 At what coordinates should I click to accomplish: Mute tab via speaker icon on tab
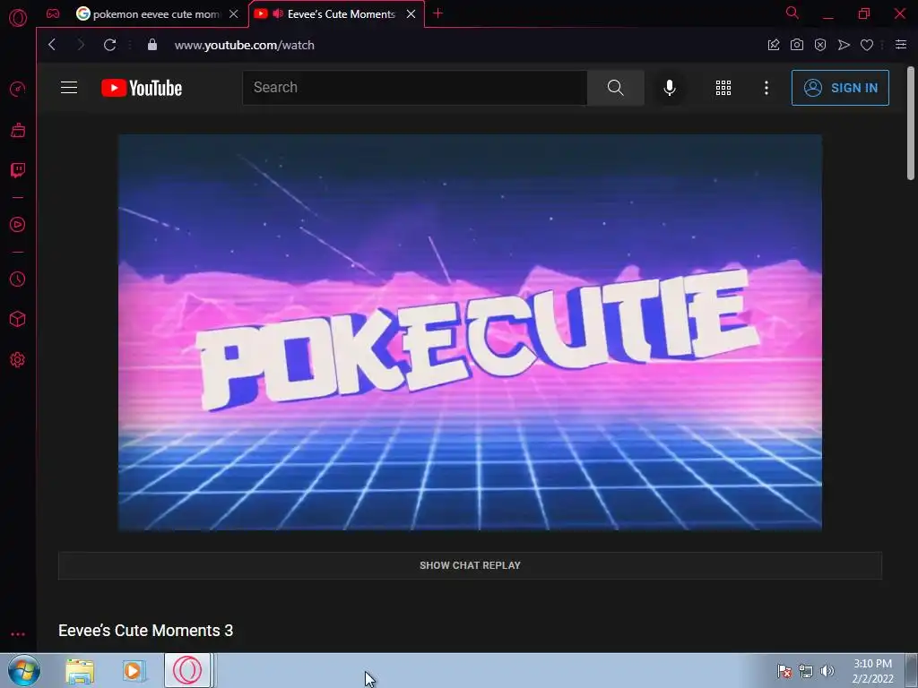point(278,13)
